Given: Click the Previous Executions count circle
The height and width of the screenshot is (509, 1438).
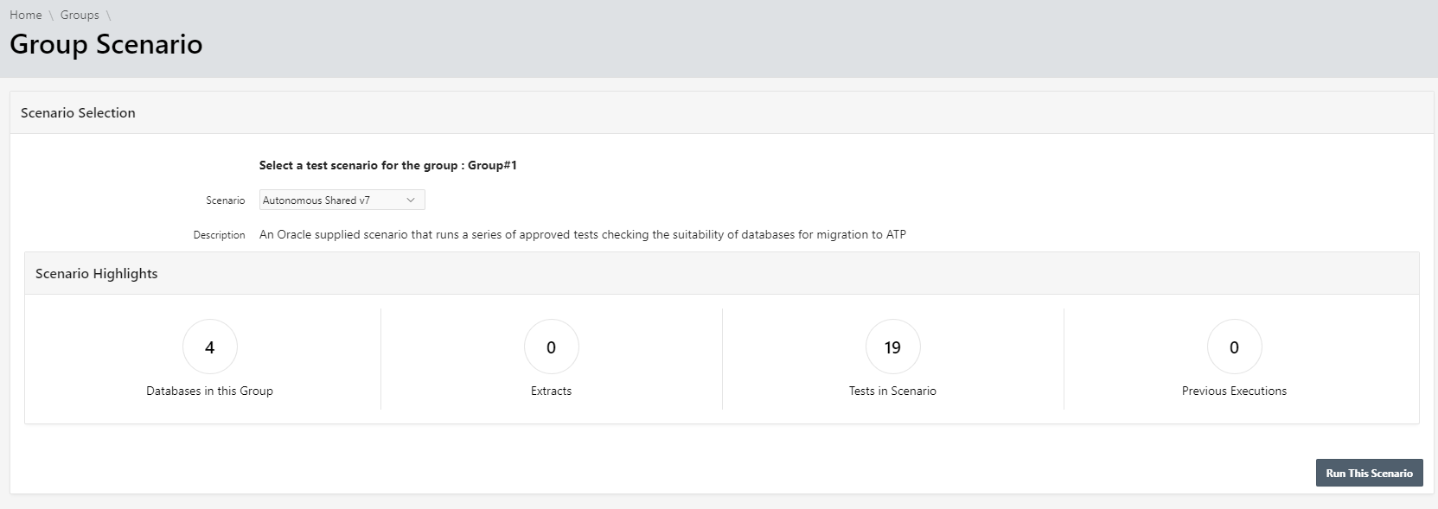Looking at the screenshot, I should click(x=1234, y=347).
